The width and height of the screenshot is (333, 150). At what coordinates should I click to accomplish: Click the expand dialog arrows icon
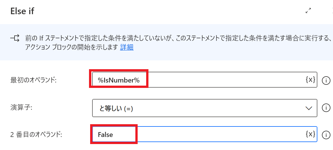point(308,11)
